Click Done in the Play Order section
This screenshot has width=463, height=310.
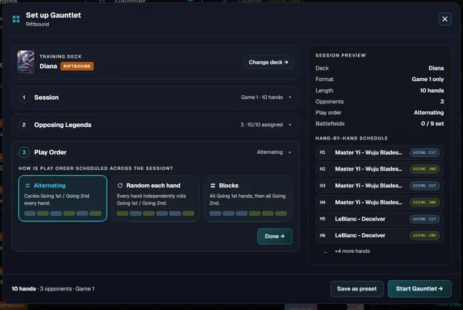[274, 237]
